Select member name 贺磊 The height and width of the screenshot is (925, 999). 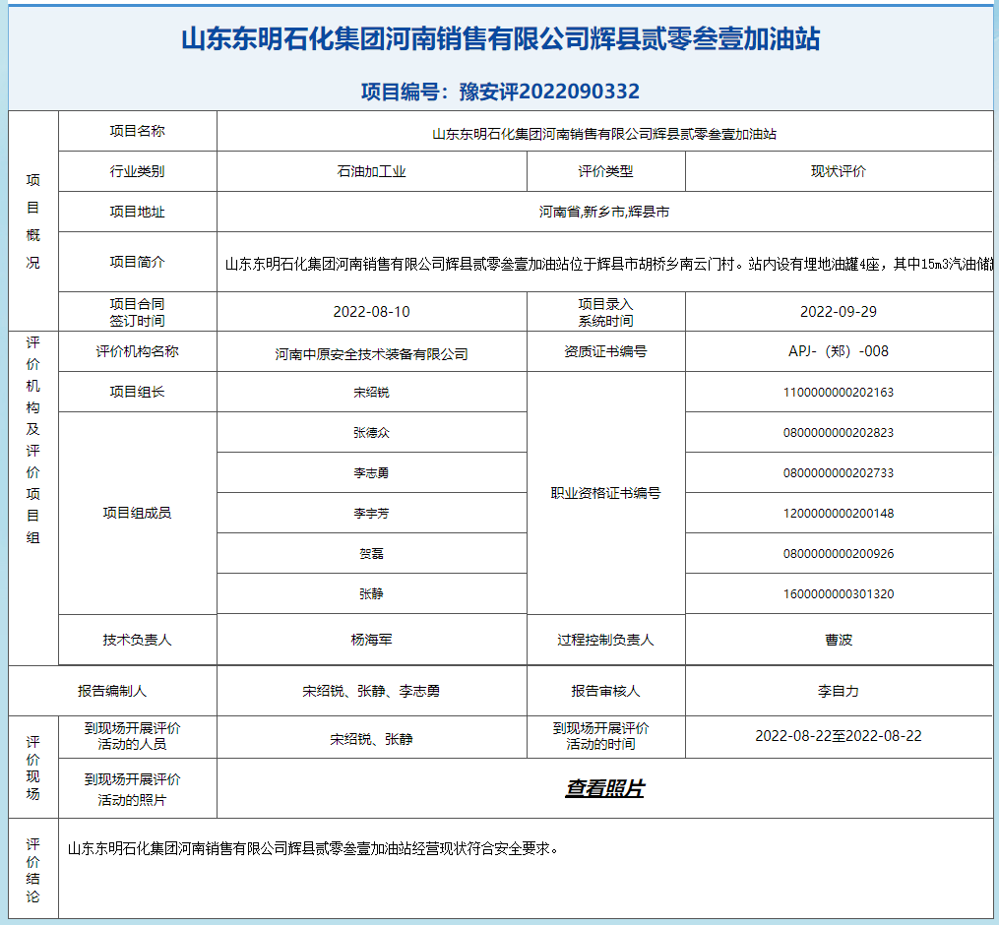(x=371, y=554)
